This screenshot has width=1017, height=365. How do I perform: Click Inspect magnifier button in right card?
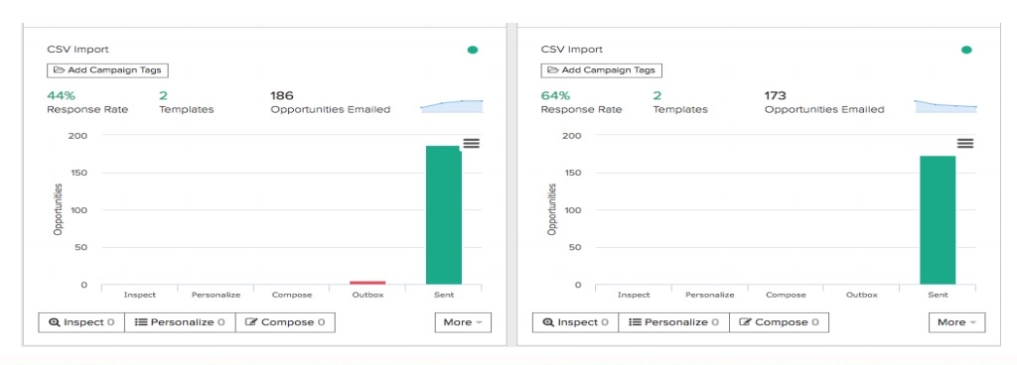[x=575, y=322]
